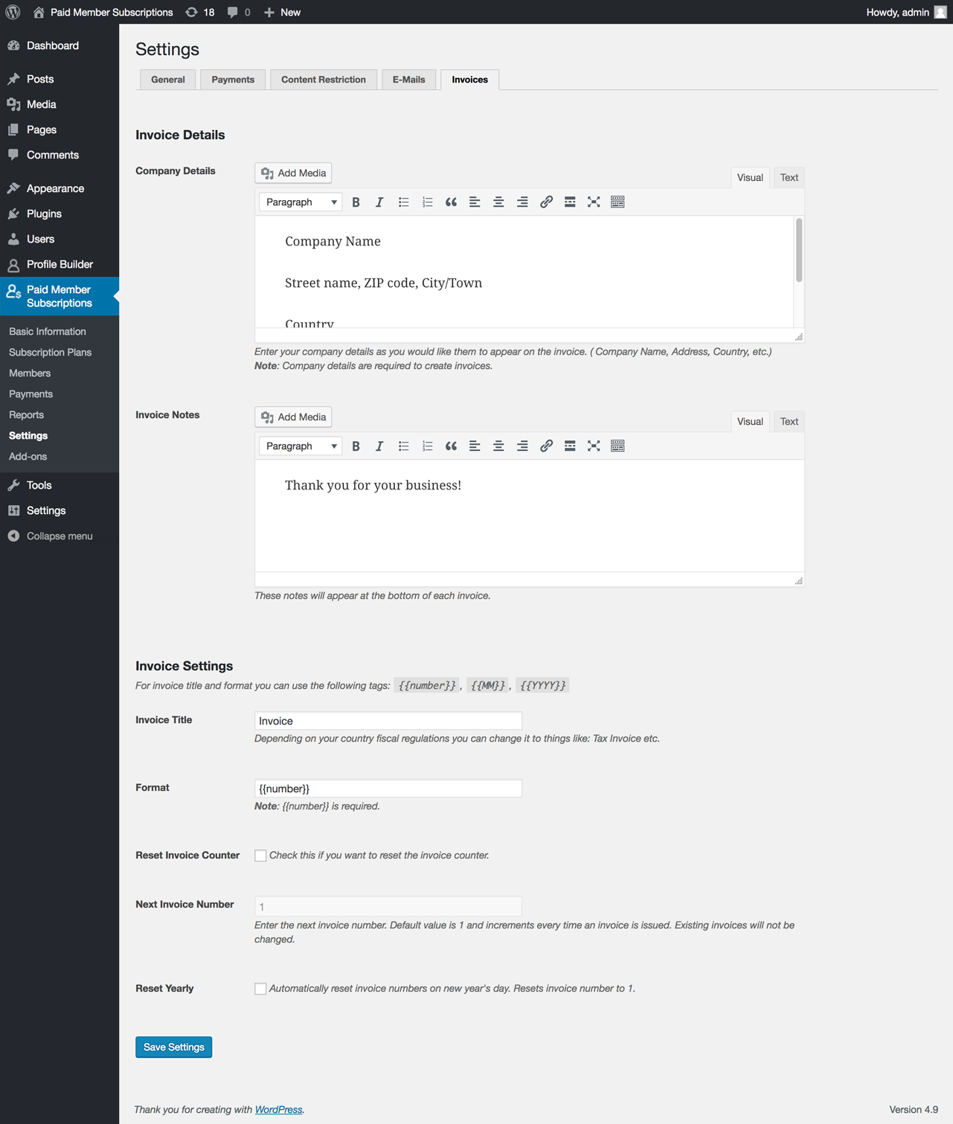
Task: Toggle toolbar in Invoice Notes editor
Action: pos(617,446)
